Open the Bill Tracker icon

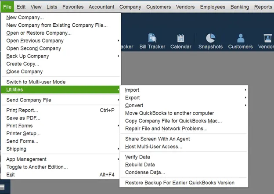152,38
